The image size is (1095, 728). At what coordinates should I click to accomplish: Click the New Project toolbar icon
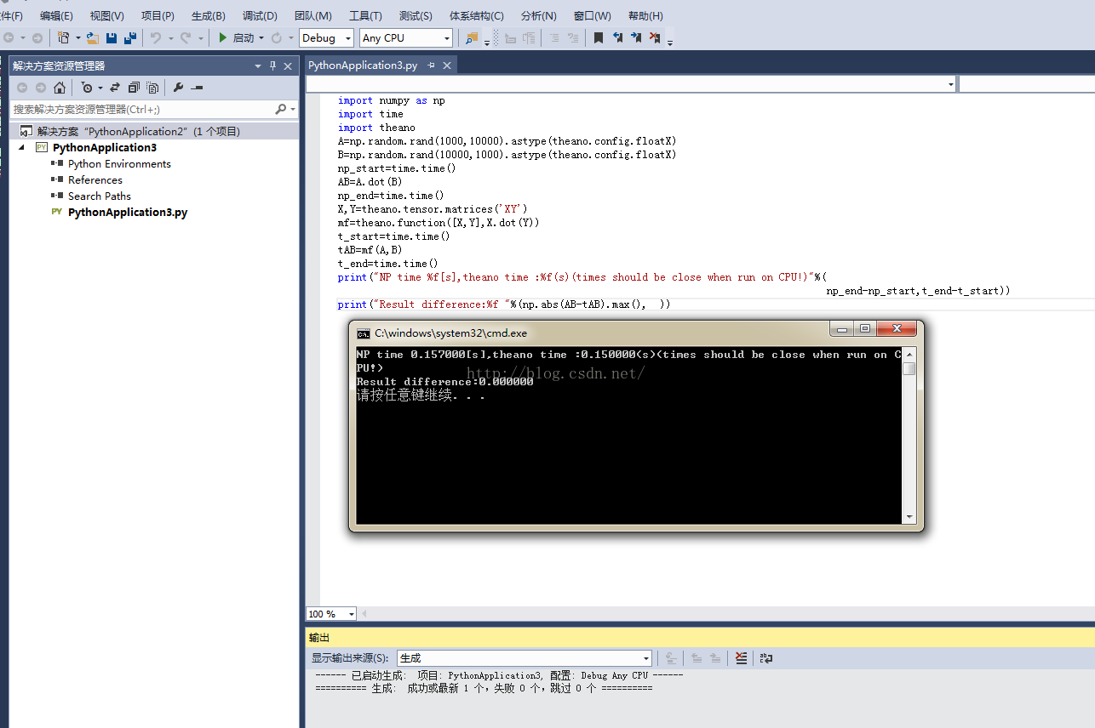[x=63, y=37]
